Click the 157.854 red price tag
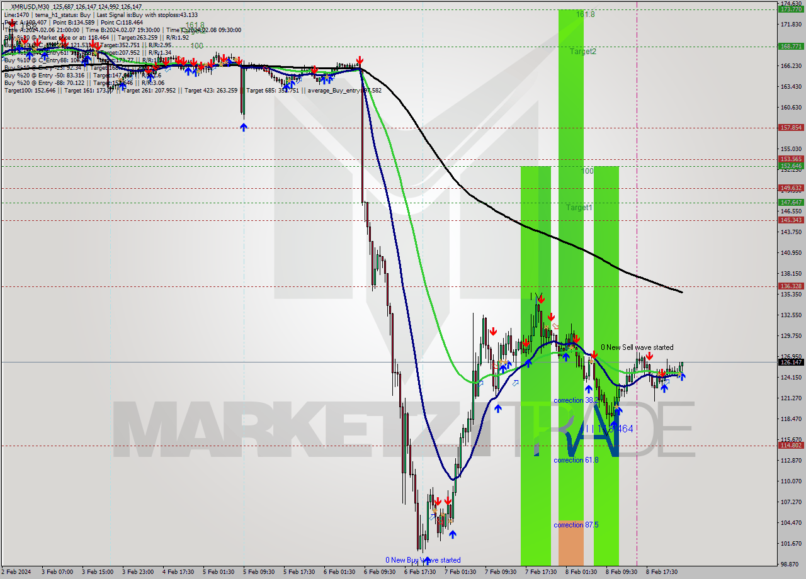806x579 pixels. [791, 127]
